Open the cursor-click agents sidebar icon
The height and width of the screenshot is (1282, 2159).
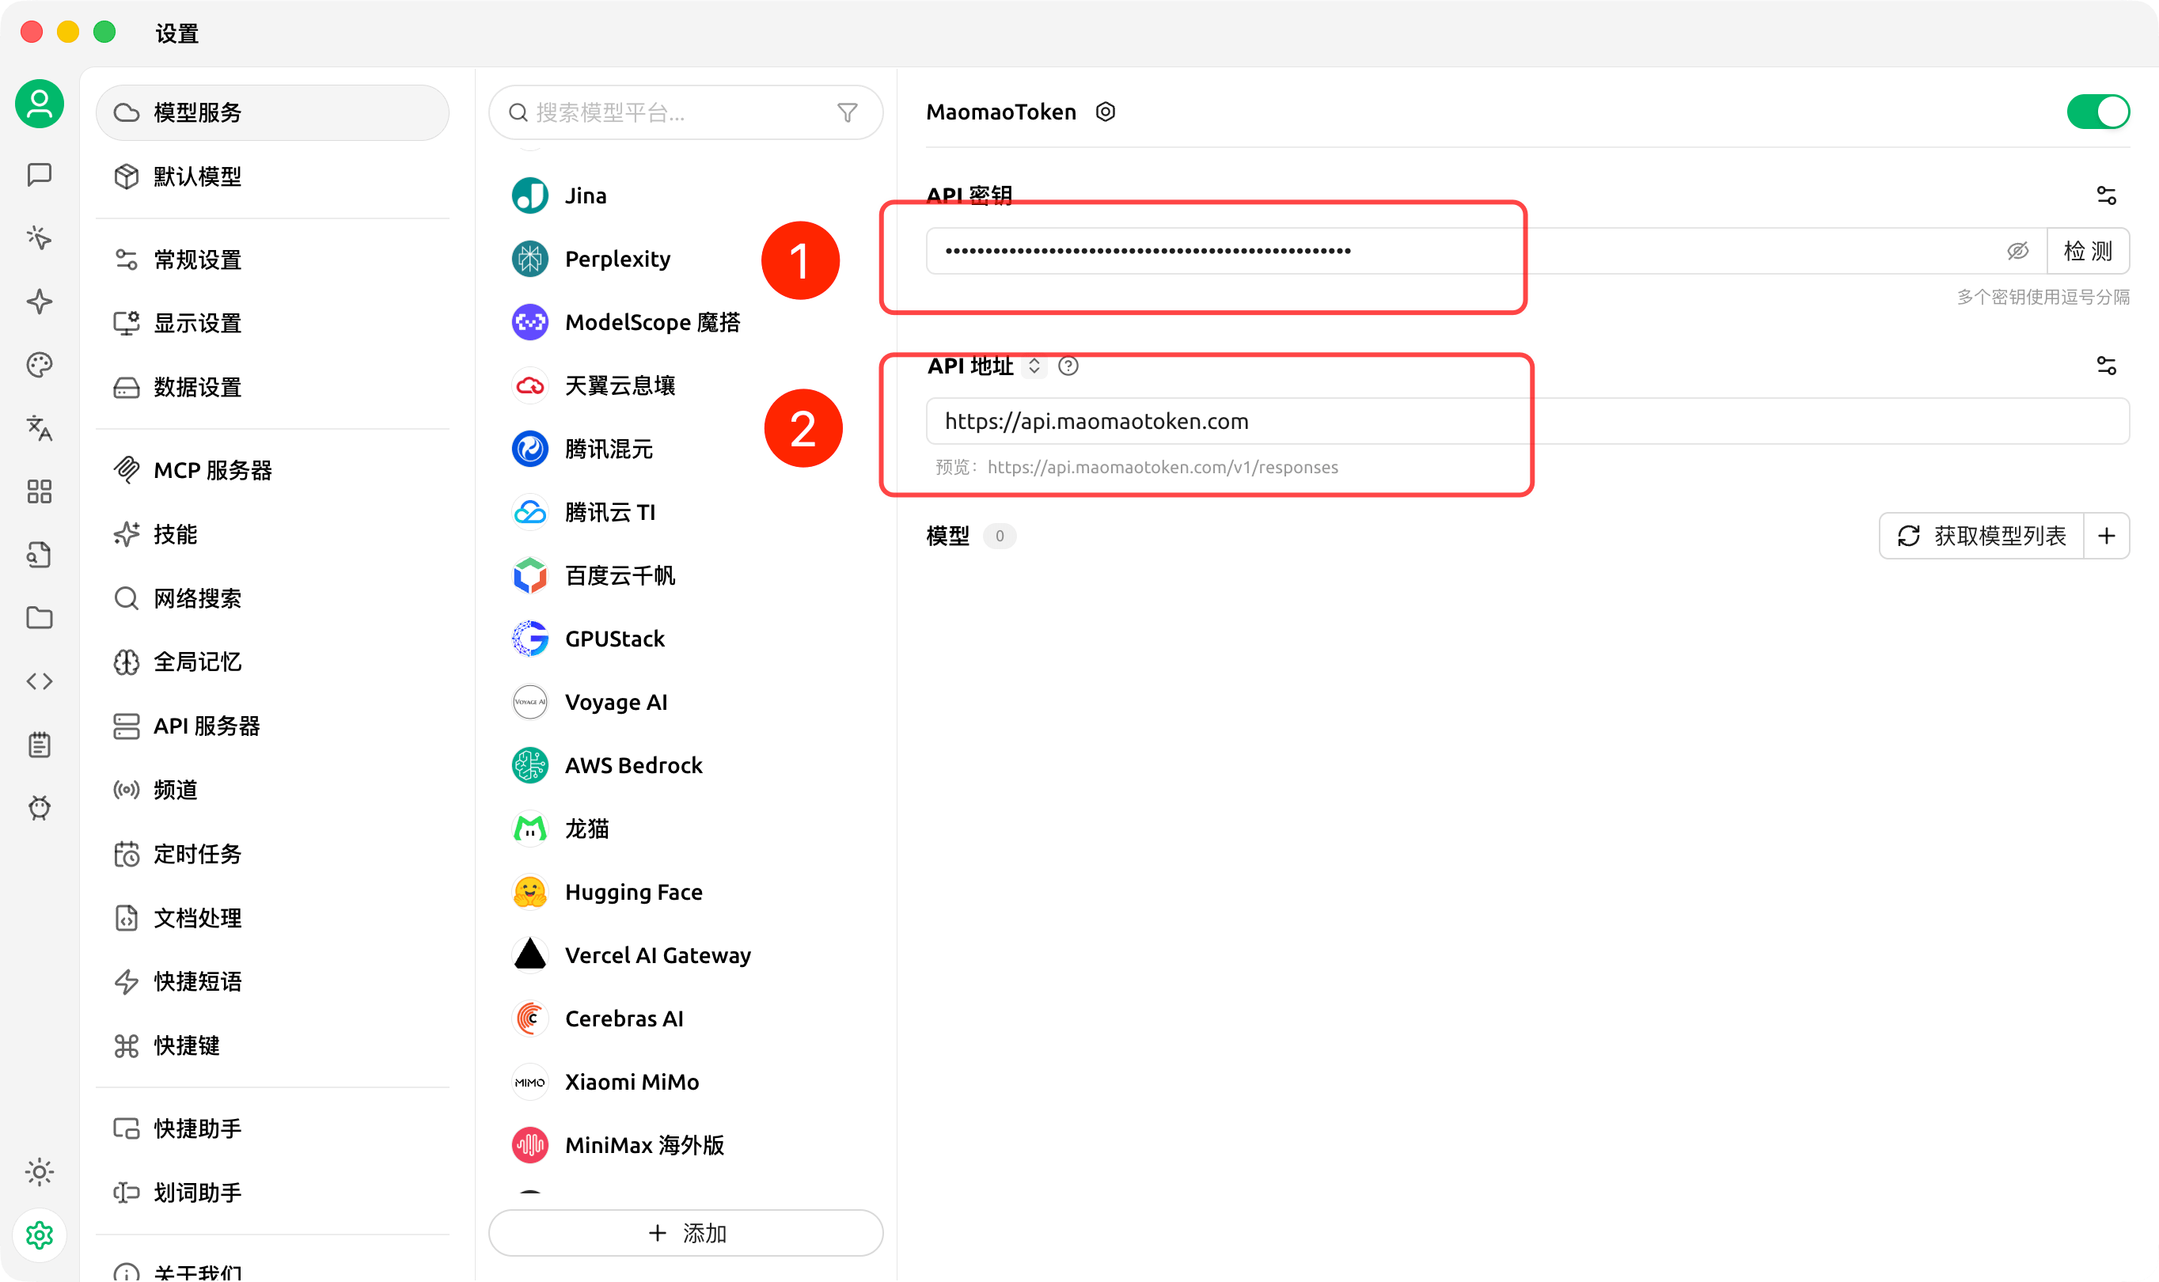click(40, 237)
